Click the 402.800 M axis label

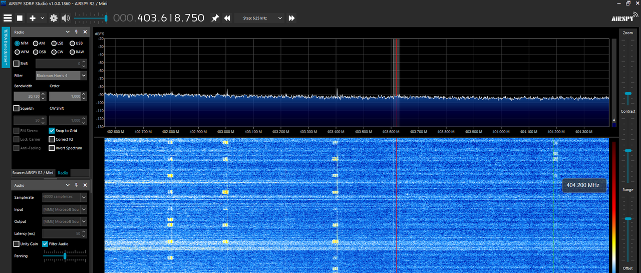click(170, 132)
